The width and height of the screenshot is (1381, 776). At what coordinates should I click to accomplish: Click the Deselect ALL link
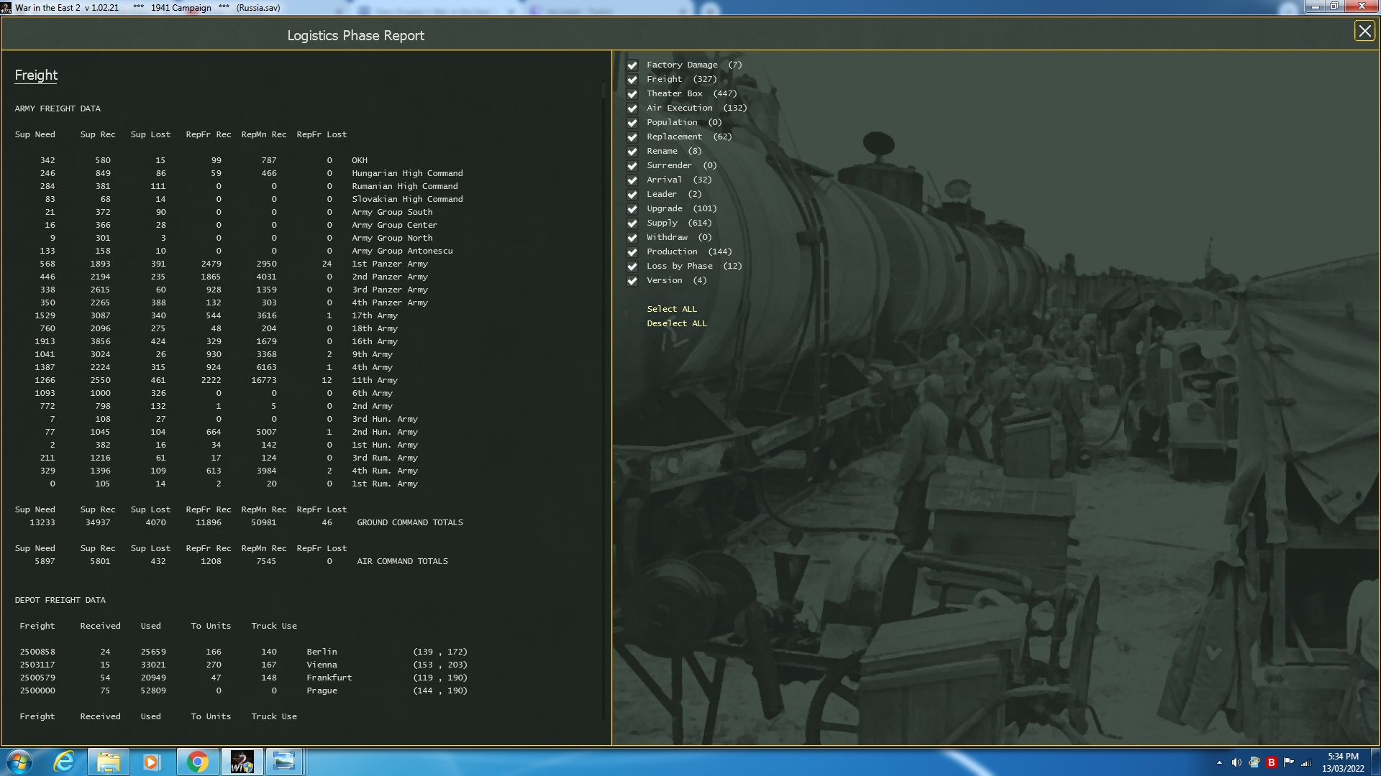click(x=677, y=323)
